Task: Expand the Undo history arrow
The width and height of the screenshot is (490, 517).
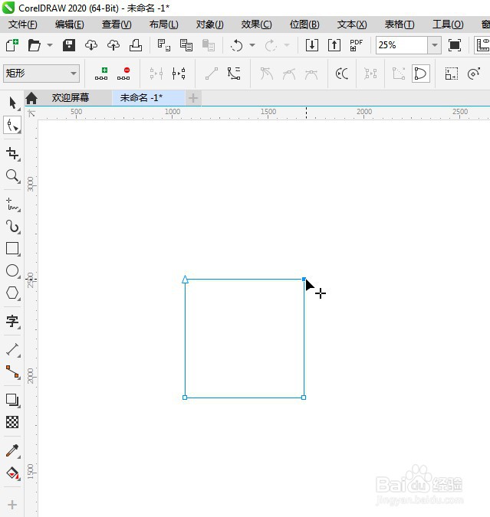Action: pos(252,45)
